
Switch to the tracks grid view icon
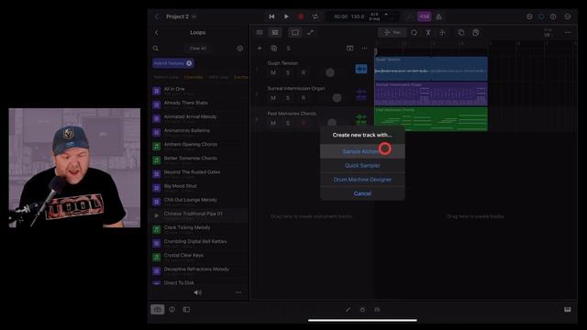click(x=260, y=33)
